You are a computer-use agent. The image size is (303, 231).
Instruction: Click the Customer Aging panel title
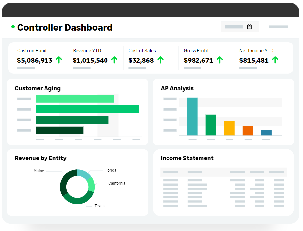38,88
